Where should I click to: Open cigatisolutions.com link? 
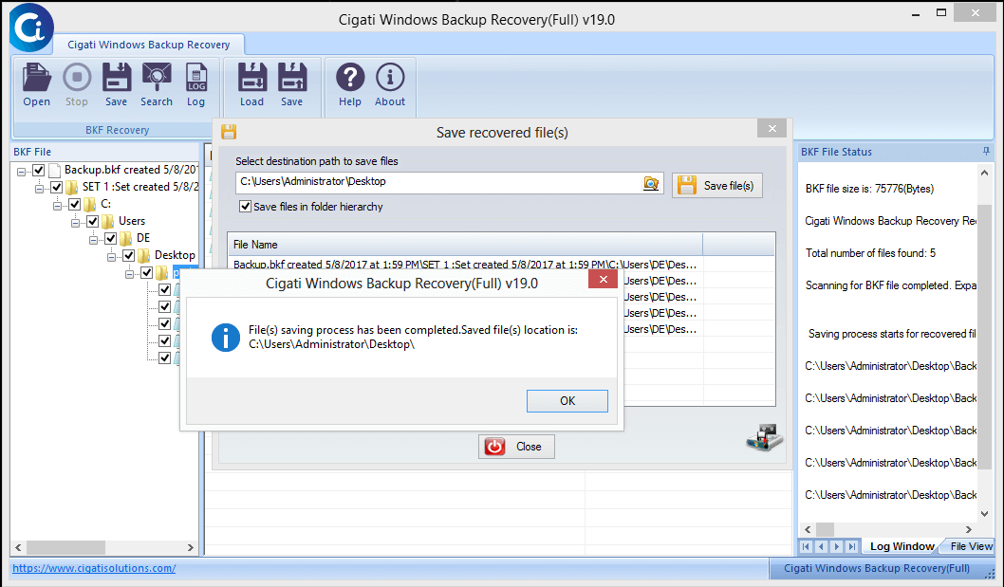pos(94,568)
